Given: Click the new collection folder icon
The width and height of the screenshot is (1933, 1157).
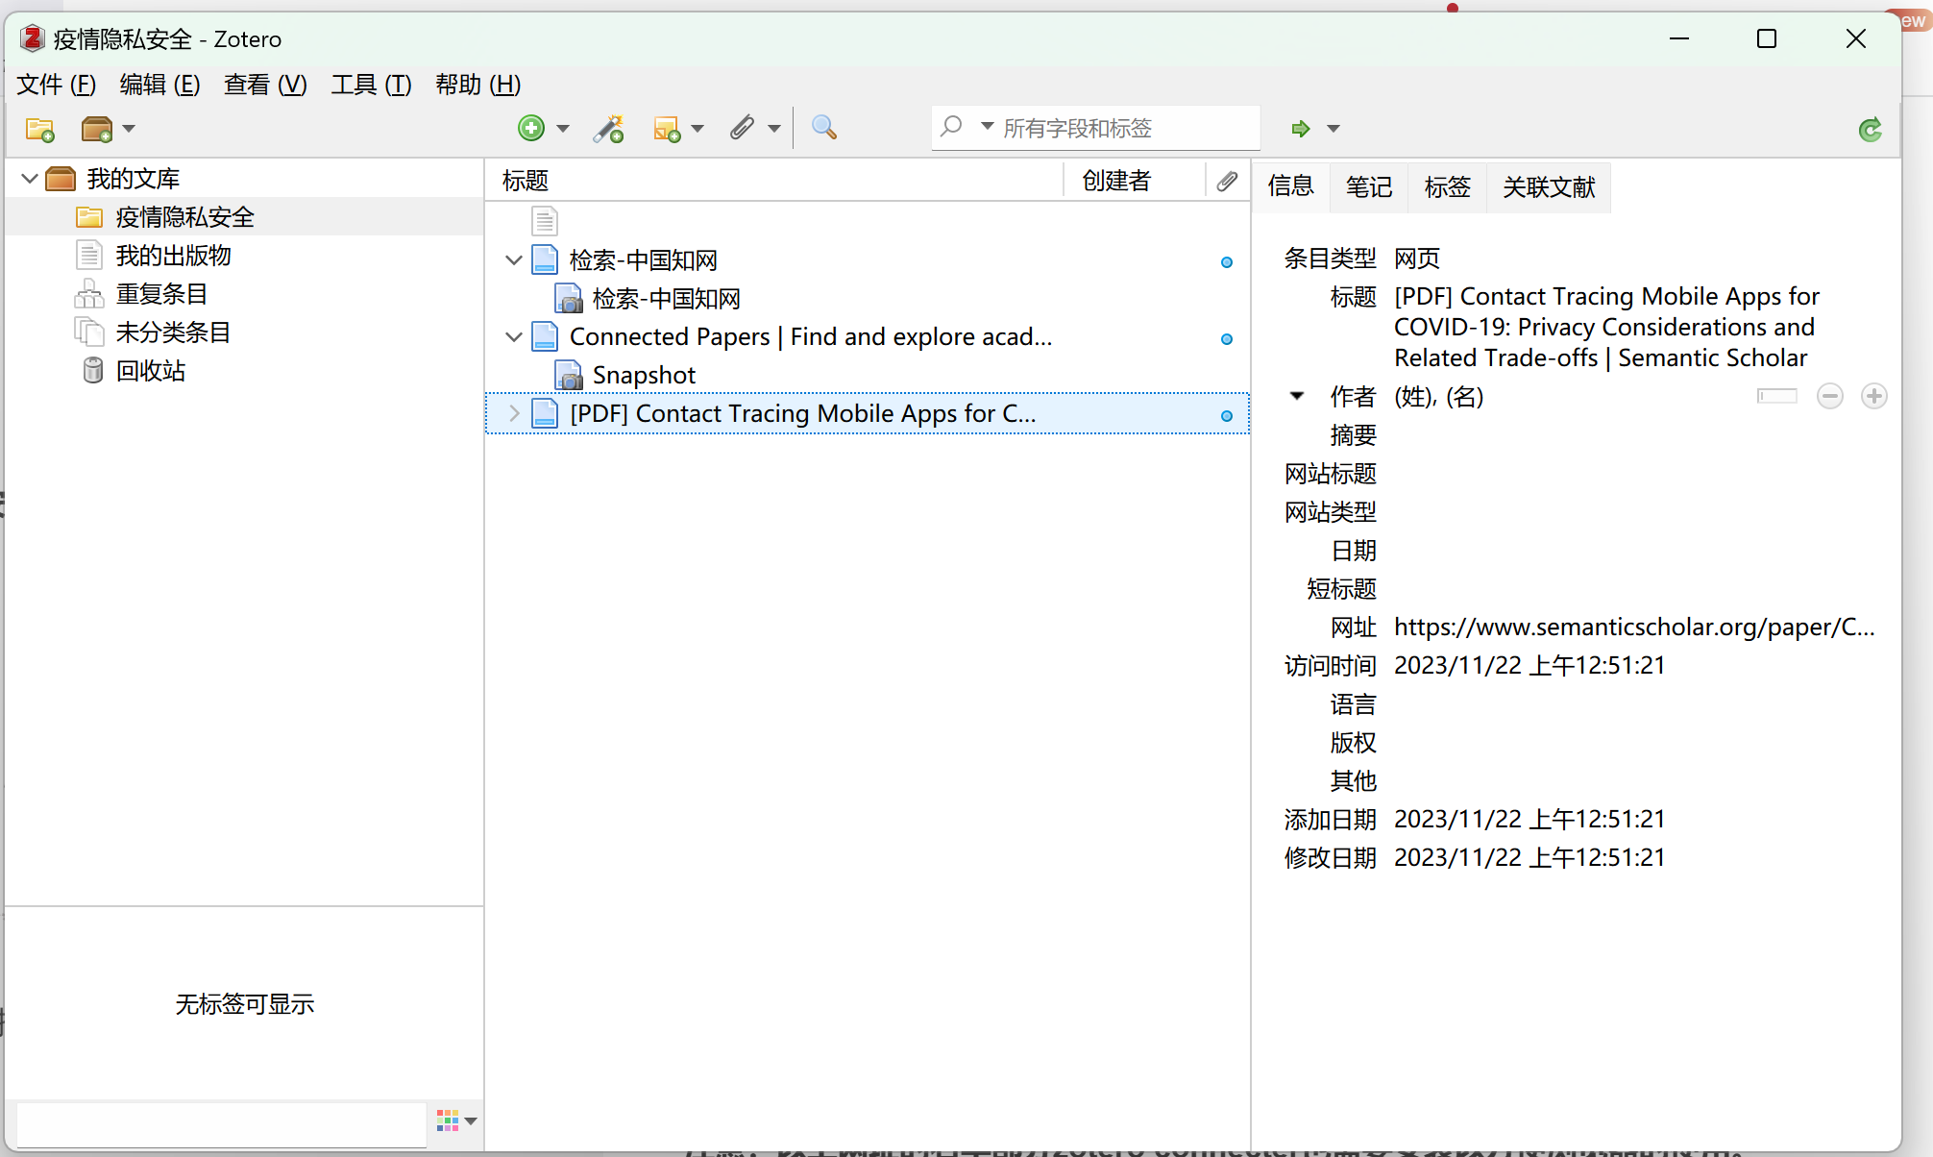Looking at the screenshot, I should (40, 129).
